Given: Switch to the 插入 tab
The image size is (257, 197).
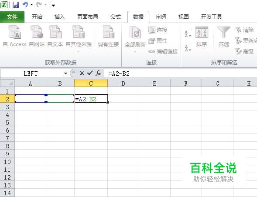Looking at the screenshot, I should pos(60,17).
